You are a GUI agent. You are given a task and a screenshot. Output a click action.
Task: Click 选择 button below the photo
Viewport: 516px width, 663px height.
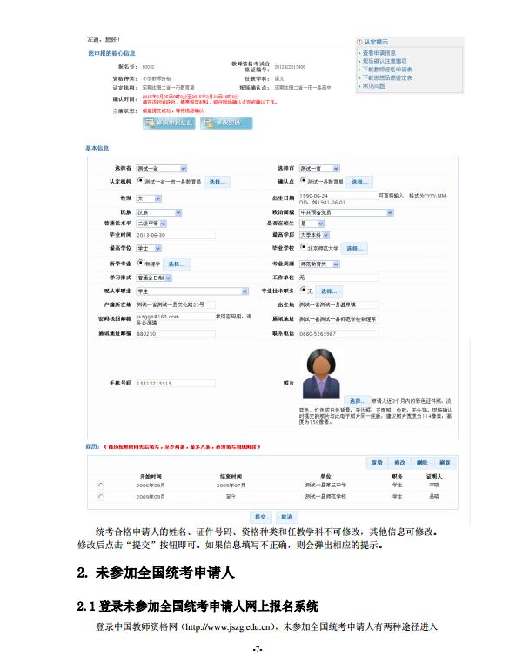(357, 401)
